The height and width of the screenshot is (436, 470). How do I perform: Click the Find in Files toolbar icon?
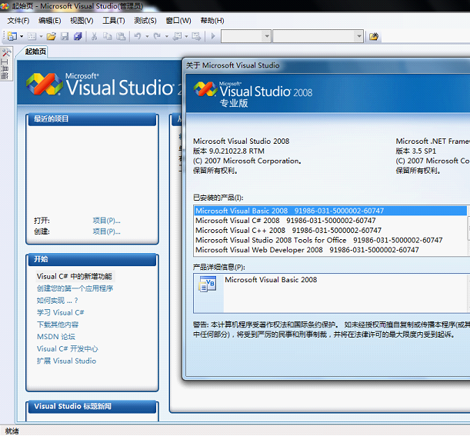(374, 37)
